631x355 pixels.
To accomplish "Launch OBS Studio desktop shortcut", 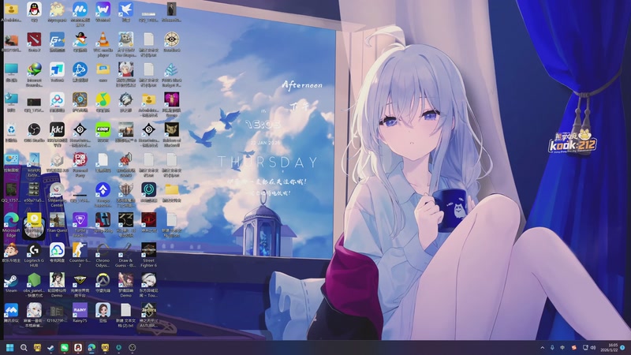I will coord(34,130).
